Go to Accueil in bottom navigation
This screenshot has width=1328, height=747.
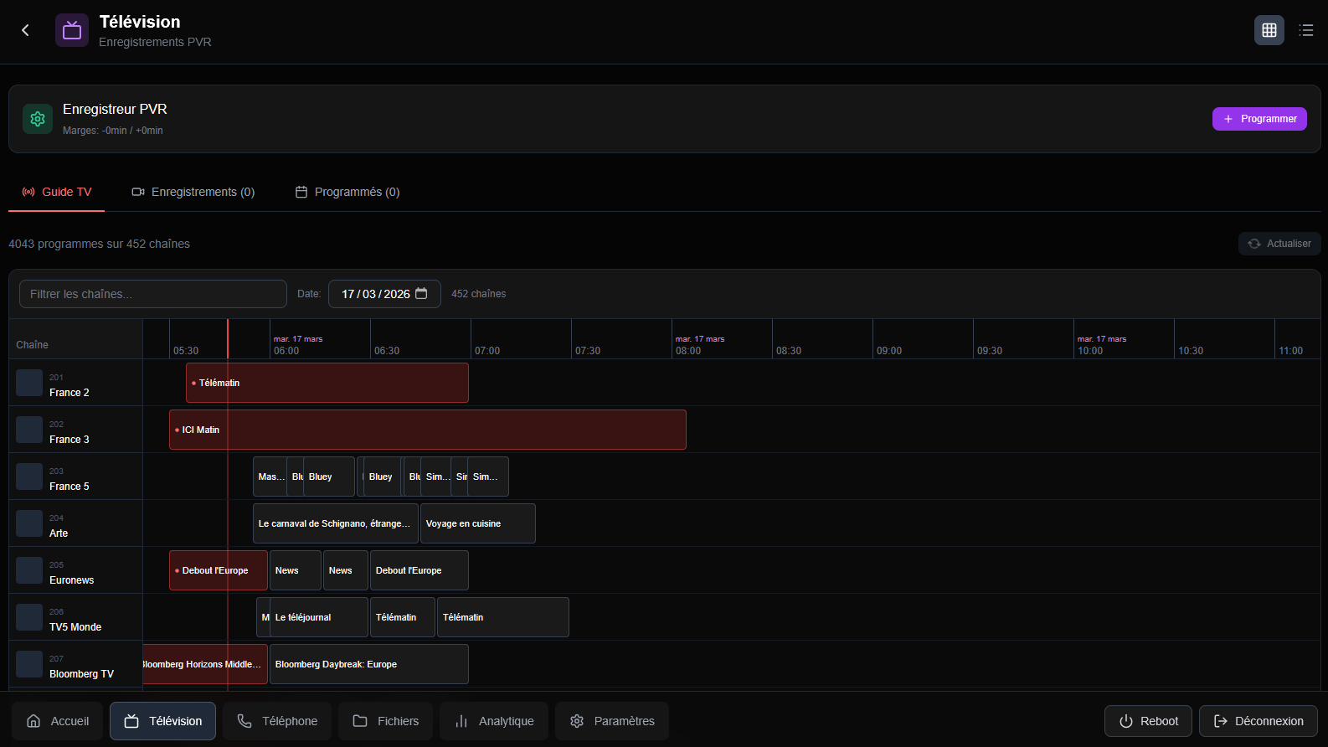pyautogui.click(x=57, y=721)
